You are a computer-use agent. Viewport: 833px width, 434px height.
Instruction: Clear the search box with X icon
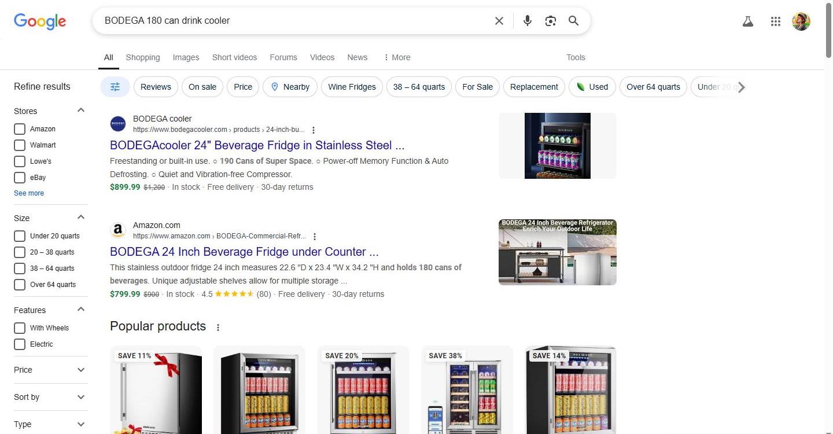coord(499,21)
